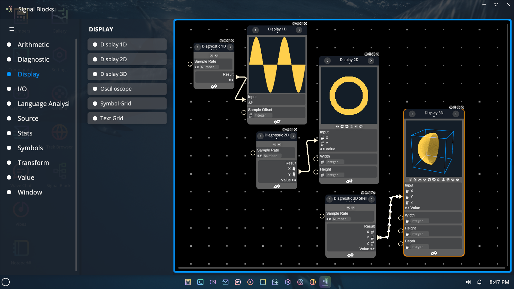Screen dimensions: 514x289
Task: Open settings gears on Display 2D block
Action: pos(349,181)
